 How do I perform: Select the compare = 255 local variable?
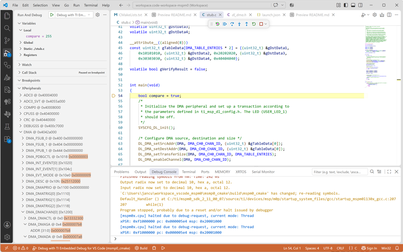pos(39,36)
